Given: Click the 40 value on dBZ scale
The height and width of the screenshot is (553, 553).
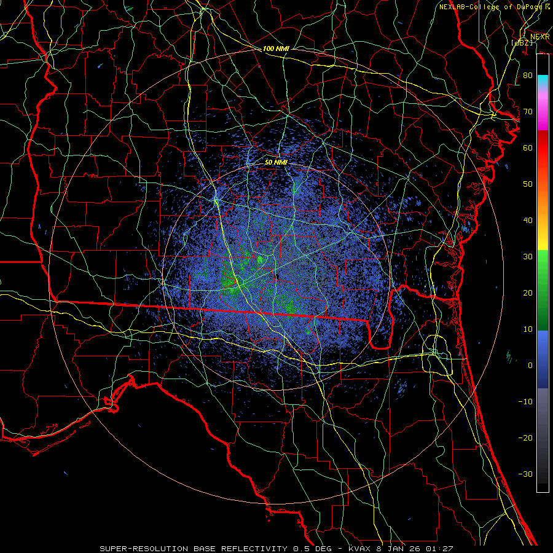Looking at the screenshot, I should (x=528, y=221).
